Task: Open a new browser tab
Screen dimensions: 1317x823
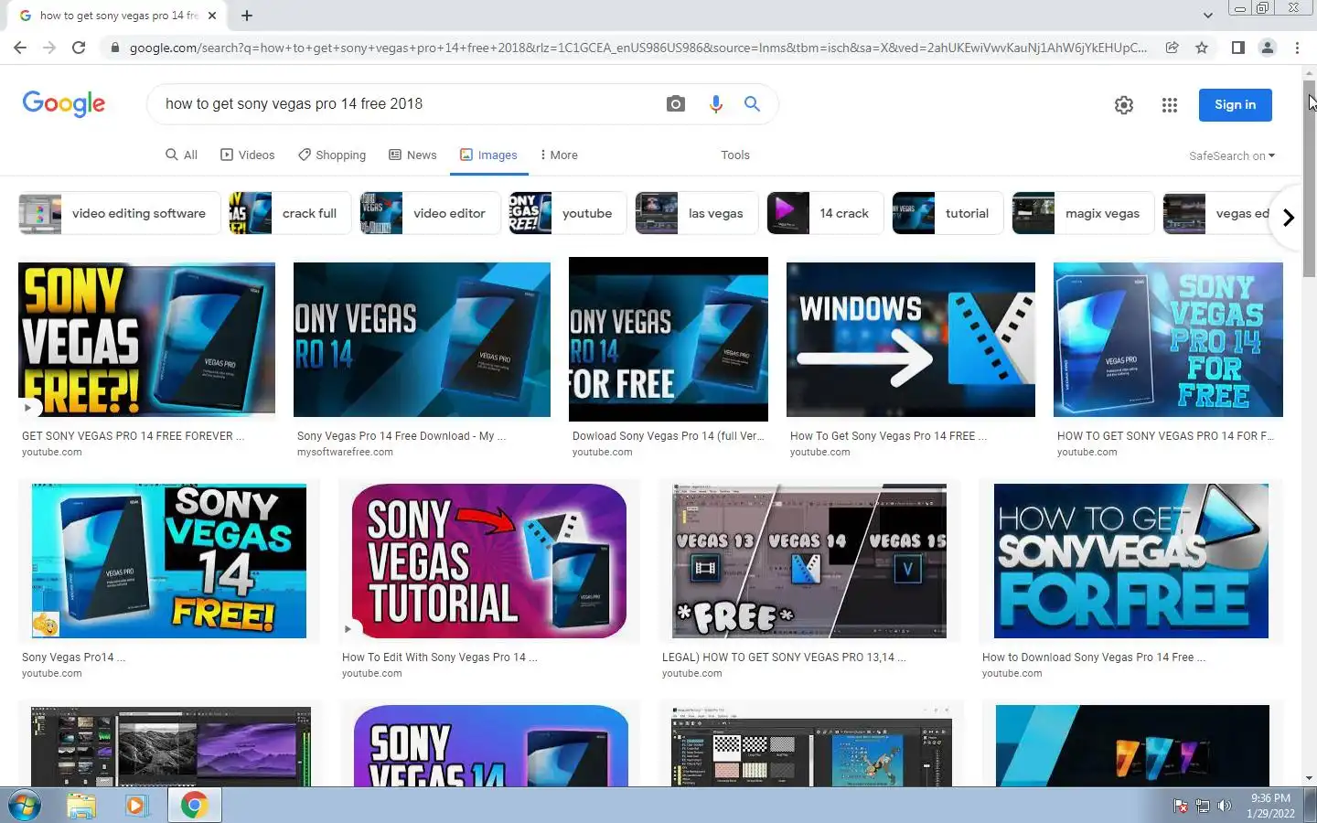Action: (247, 16)
